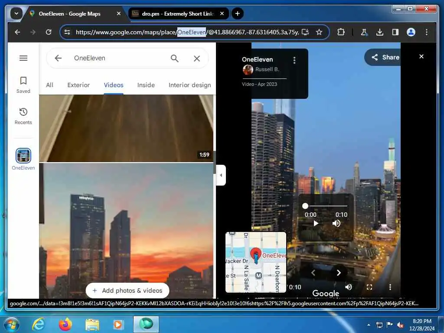This screenshot has width=444, height=333.
Task: Open Saved places in sidebar
Action: pyautogui.click(x=23, y=85)
